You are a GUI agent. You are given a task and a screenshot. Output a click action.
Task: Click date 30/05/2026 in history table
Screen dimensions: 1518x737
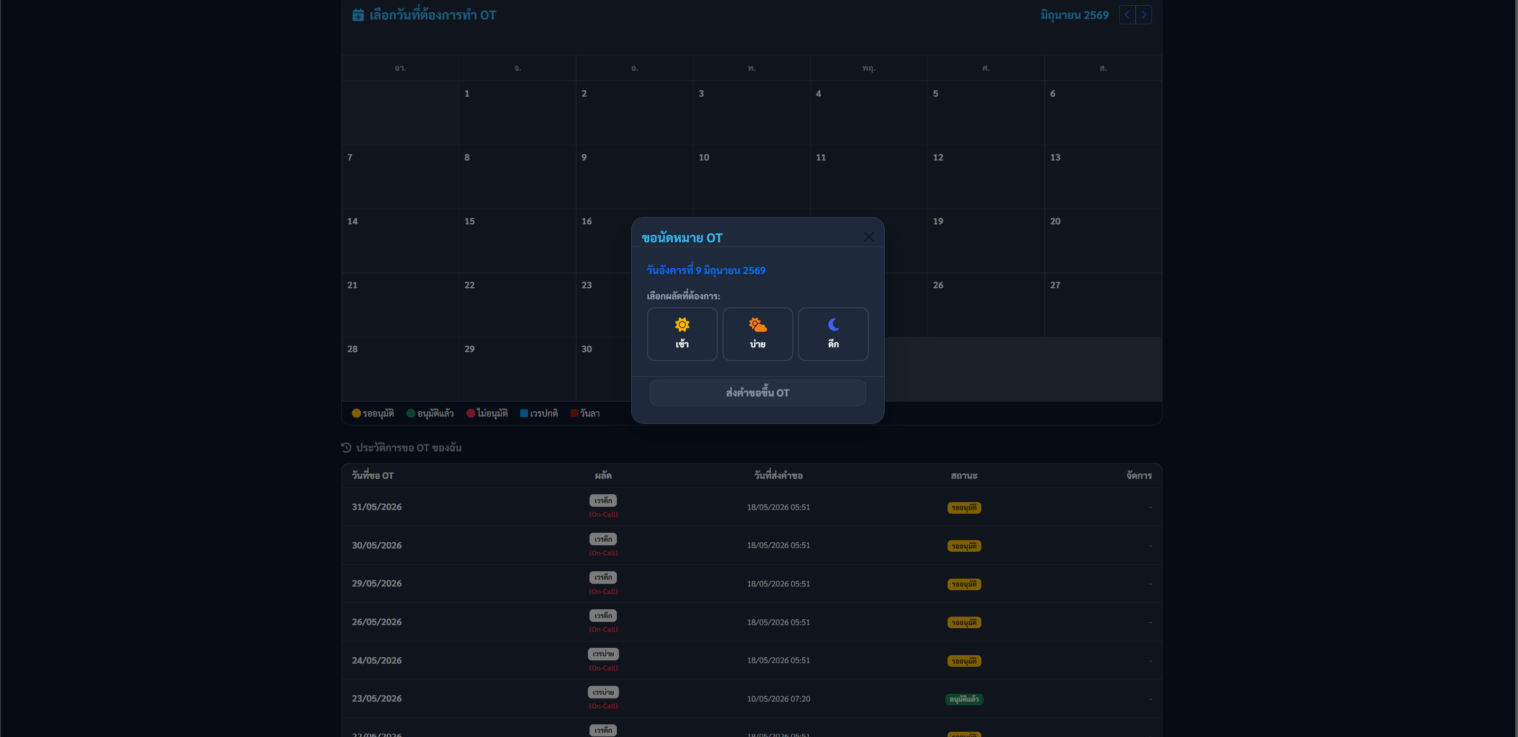tap(377, 545)
